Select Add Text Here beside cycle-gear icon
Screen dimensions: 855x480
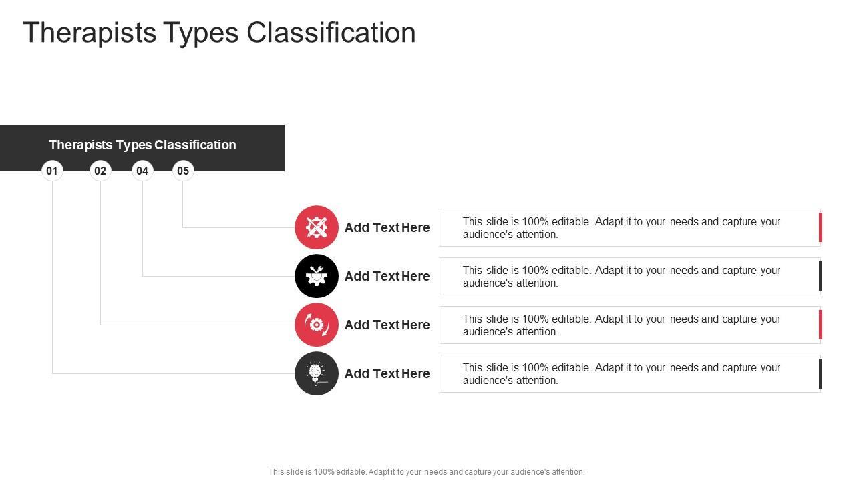tap(387, 325)
